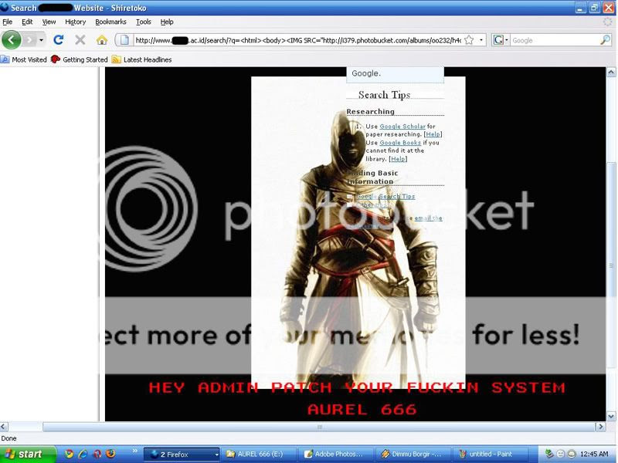This screenshot has height=463, width=618.
Task: Open the File menu
Action: [8, 22]
